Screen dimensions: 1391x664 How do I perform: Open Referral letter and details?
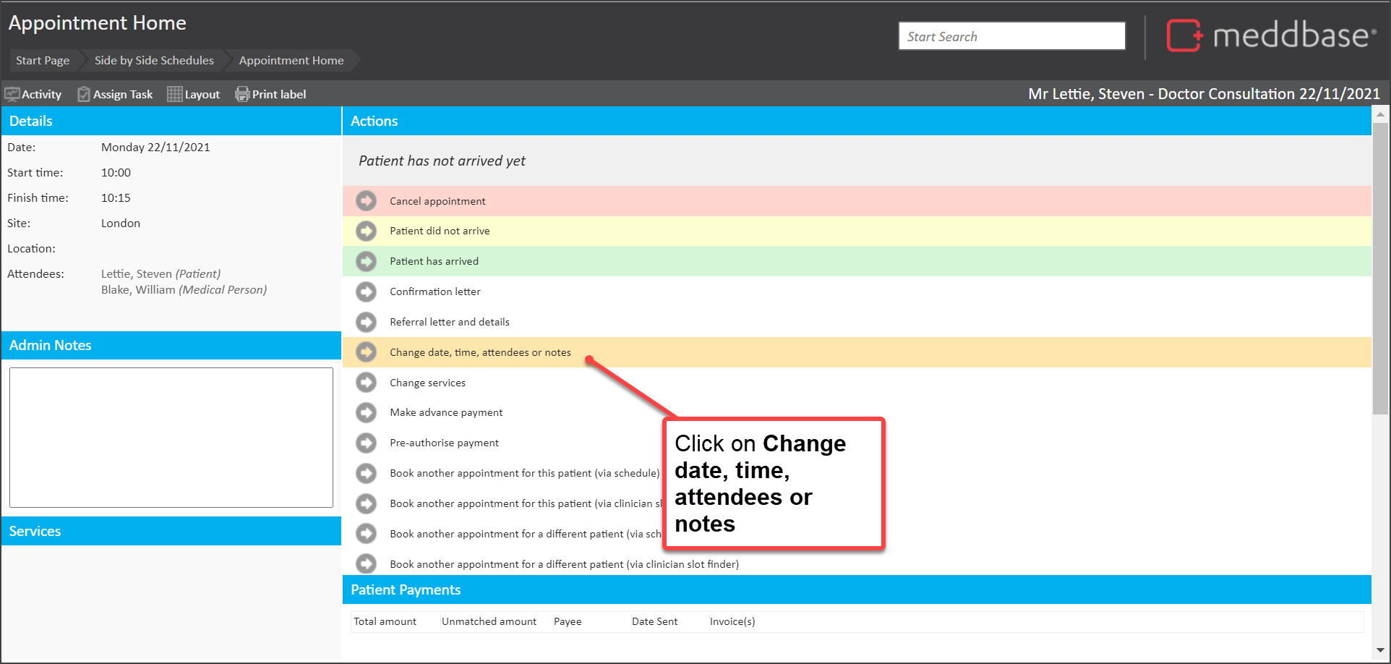click(x=449, y=322)
